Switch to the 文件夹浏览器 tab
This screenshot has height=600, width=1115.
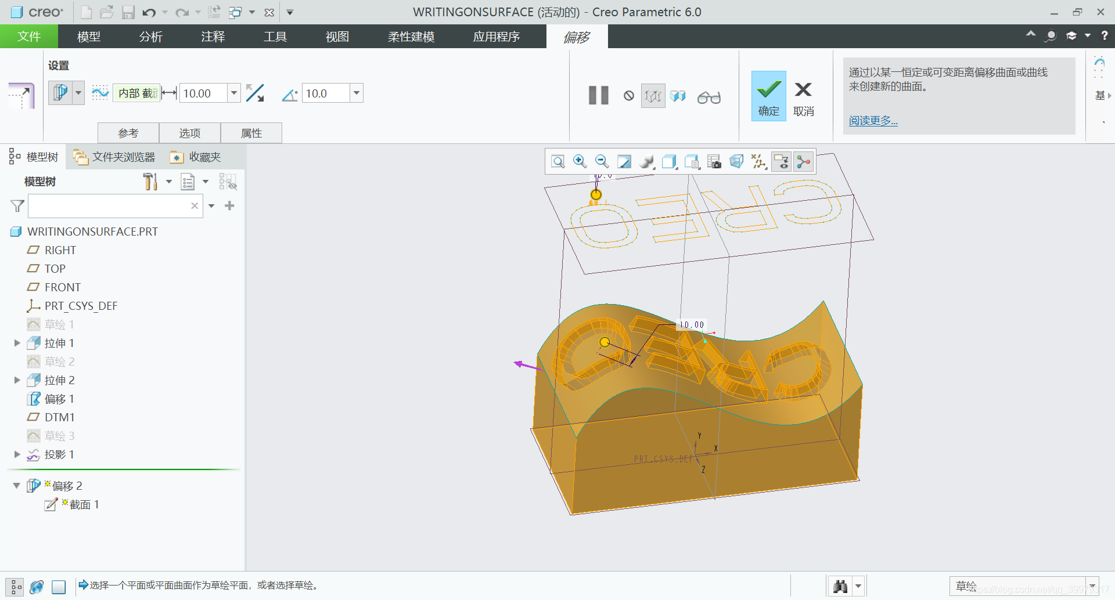pos(115,157)
